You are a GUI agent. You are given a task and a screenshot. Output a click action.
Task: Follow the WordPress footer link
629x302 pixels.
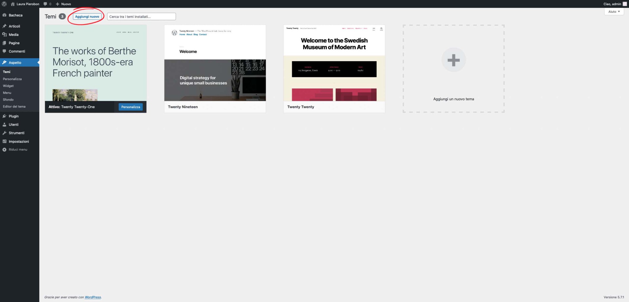click(x=93, y=297)
